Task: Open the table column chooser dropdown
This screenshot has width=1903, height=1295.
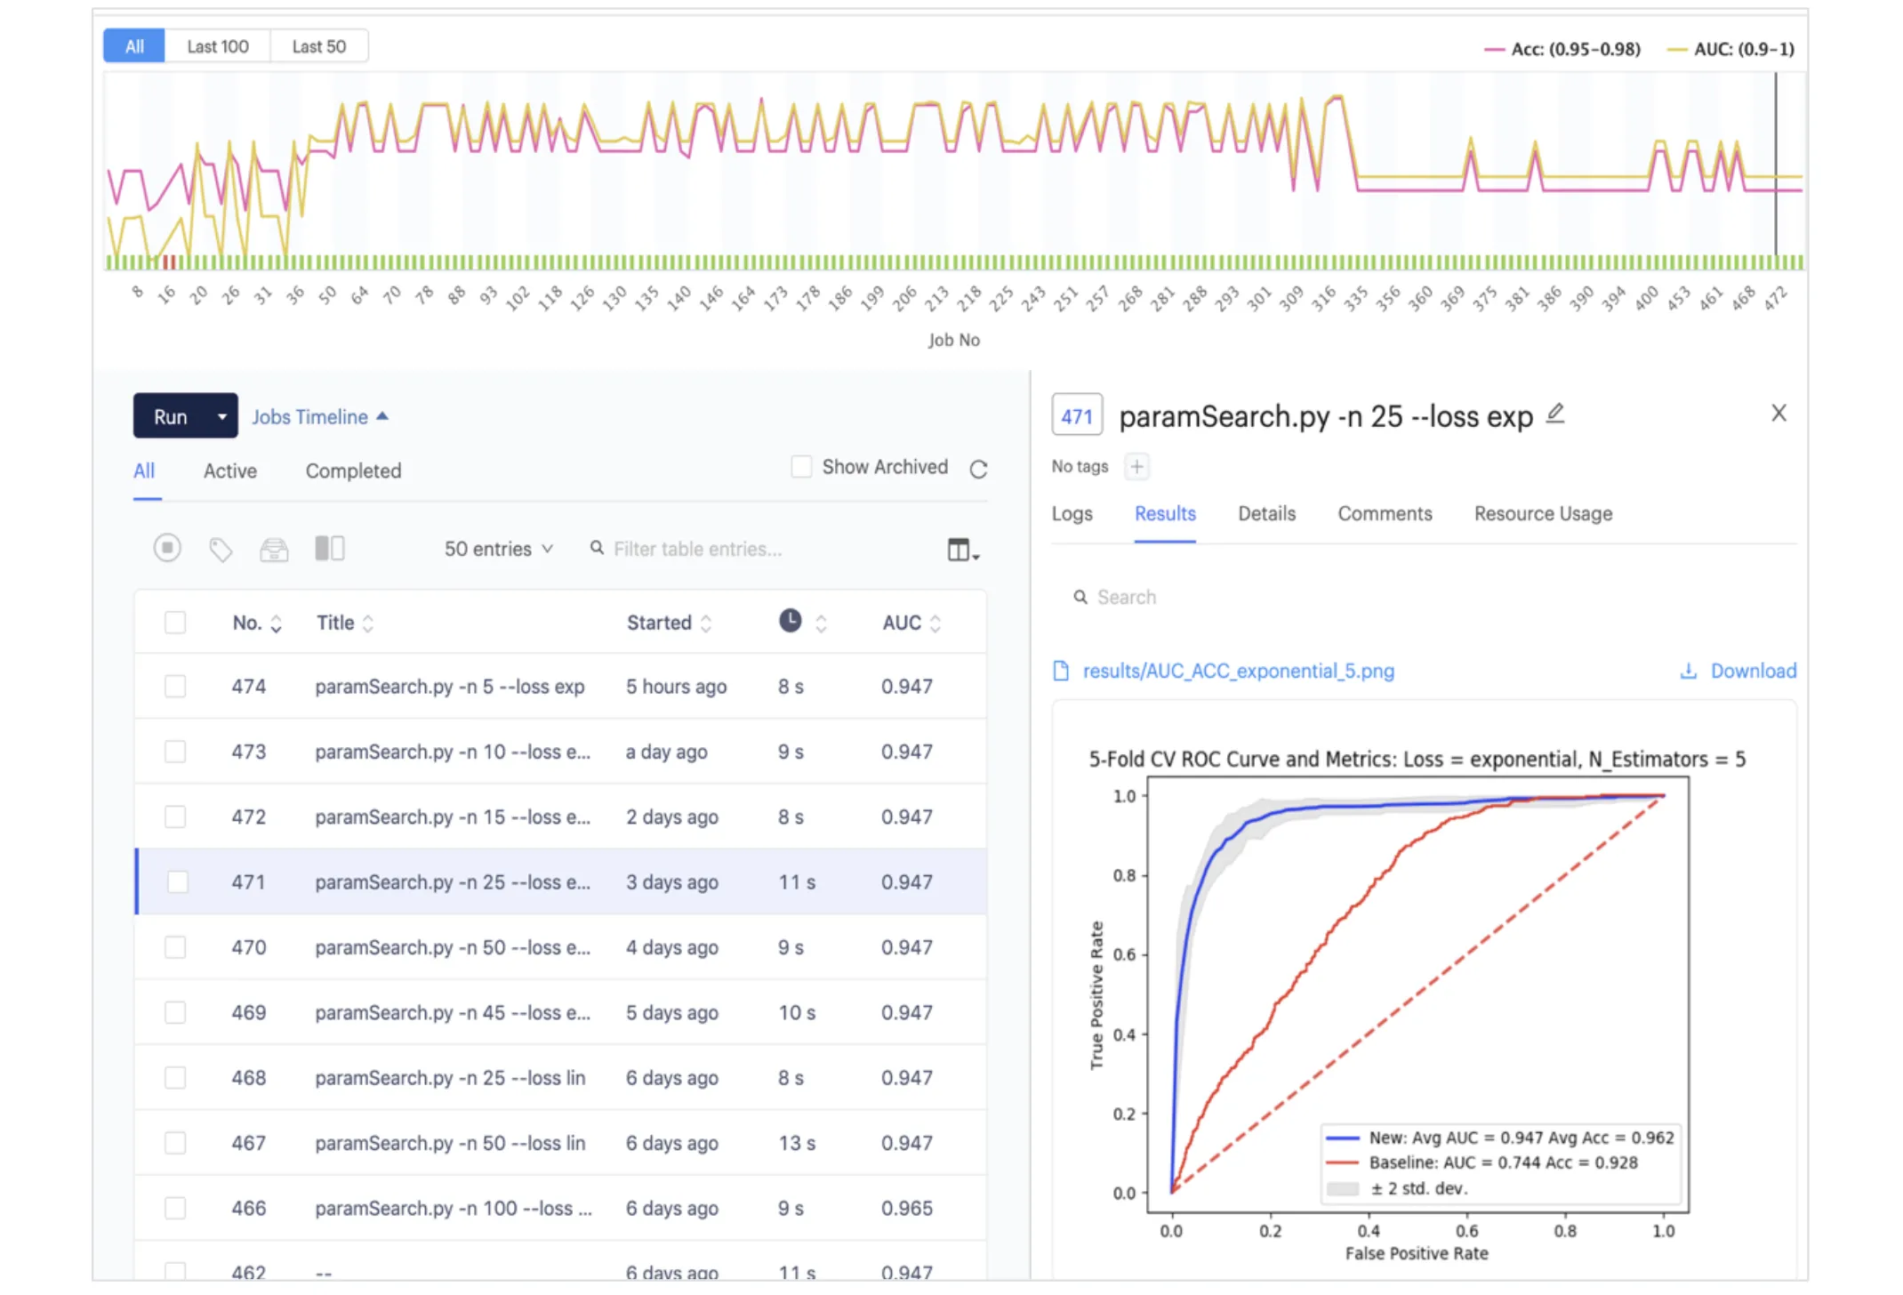Action: point(962,550)
